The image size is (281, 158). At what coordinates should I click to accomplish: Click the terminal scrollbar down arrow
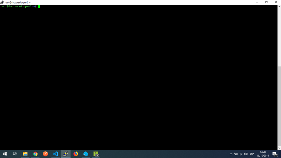(x=279, y=148)
